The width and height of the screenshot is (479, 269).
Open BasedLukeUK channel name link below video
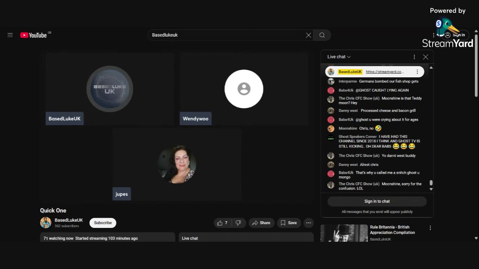coord(68,220)
